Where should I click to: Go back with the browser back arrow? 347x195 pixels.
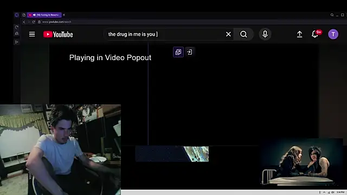24,22
